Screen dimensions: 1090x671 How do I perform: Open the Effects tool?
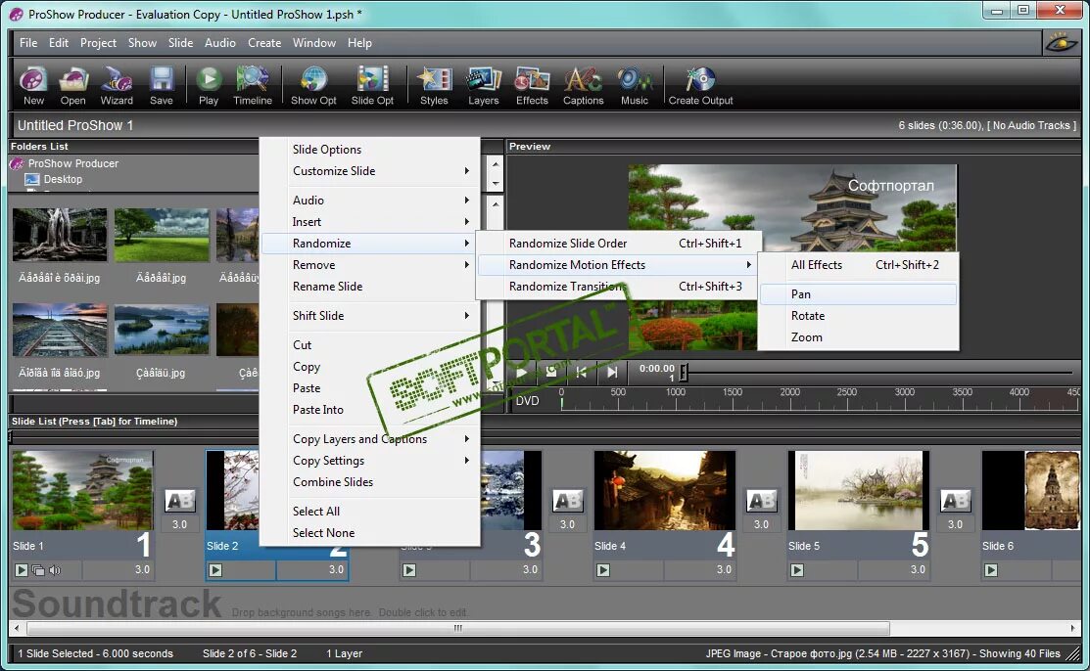pos(532,85)
